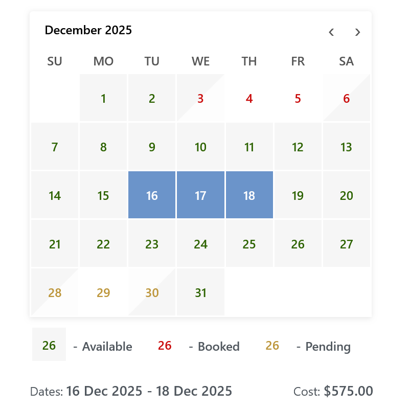Pick booked date December 3
409x409 pixels.
(200, 98)
